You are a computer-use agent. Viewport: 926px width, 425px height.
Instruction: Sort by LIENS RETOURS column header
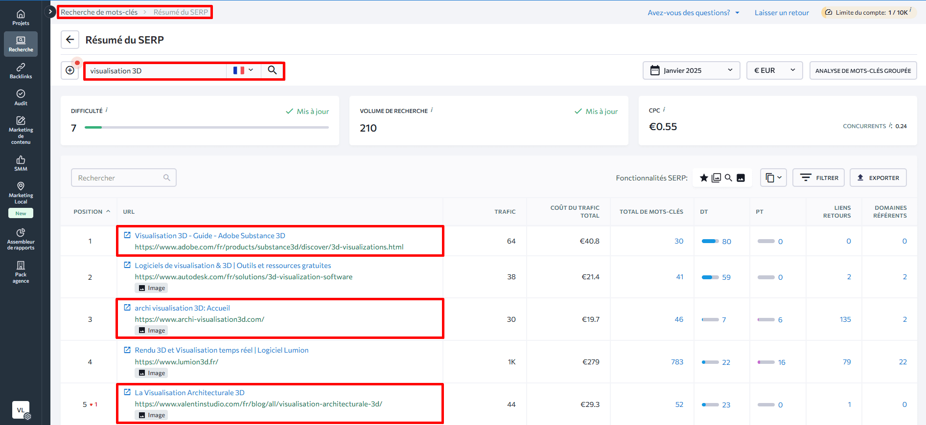click(837, 212)
